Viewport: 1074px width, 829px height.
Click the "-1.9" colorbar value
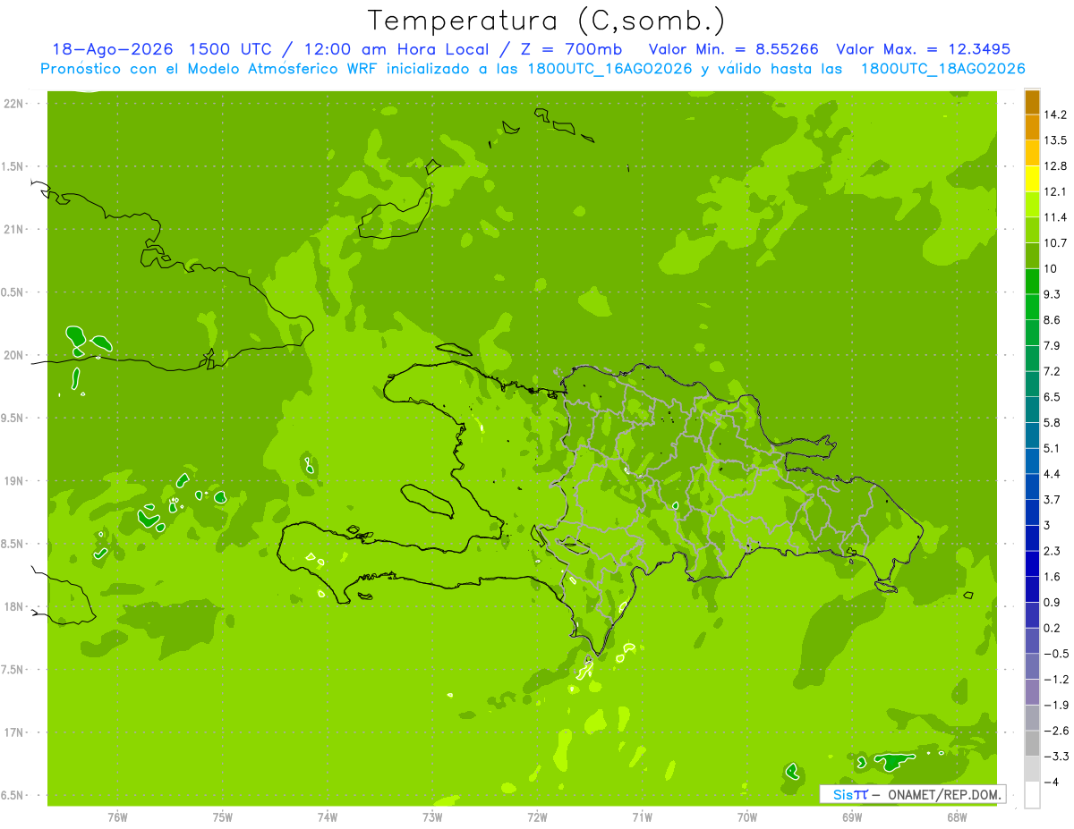click(1056, 706)
